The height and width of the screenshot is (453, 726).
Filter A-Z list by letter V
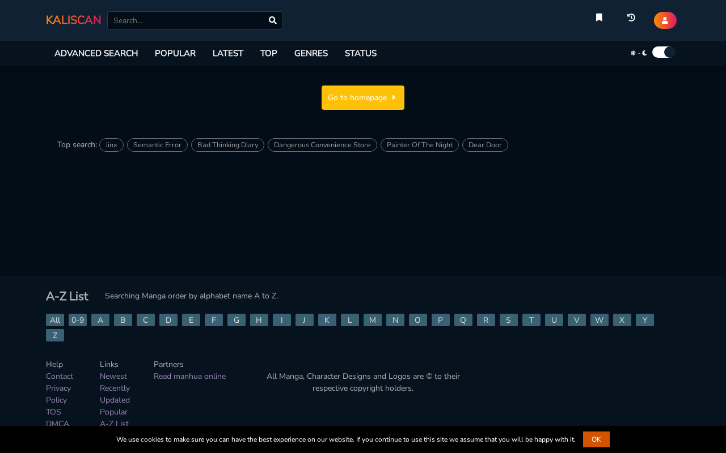pyautogui.click(x=577, y=320)
